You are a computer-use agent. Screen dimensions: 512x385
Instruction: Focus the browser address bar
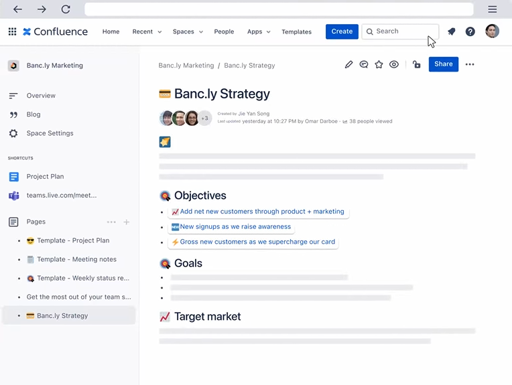point(279,9)
